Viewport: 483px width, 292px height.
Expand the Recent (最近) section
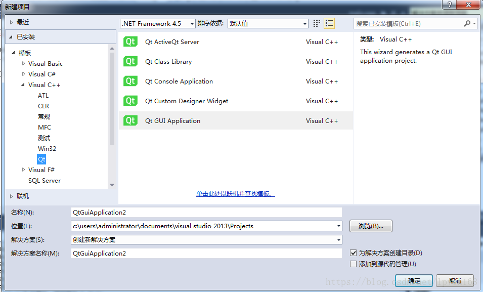12,22
